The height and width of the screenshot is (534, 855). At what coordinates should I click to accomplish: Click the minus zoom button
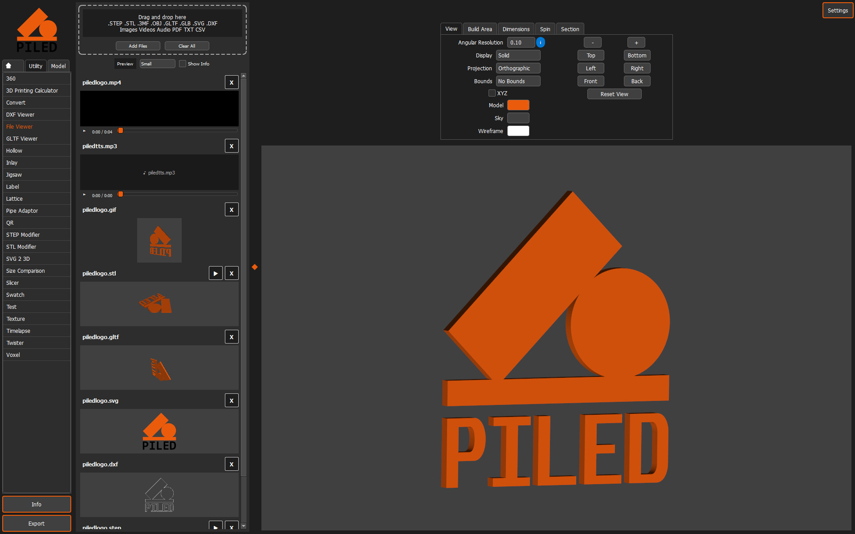593,43
